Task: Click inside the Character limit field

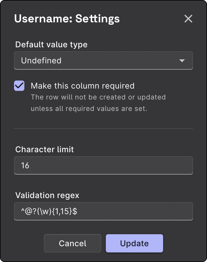Action: pos(103,165)
